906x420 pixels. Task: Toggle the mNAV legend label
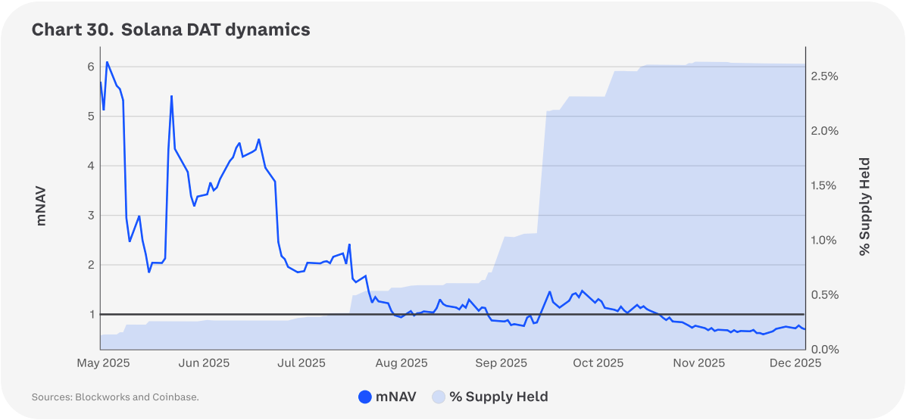point(396,397)
